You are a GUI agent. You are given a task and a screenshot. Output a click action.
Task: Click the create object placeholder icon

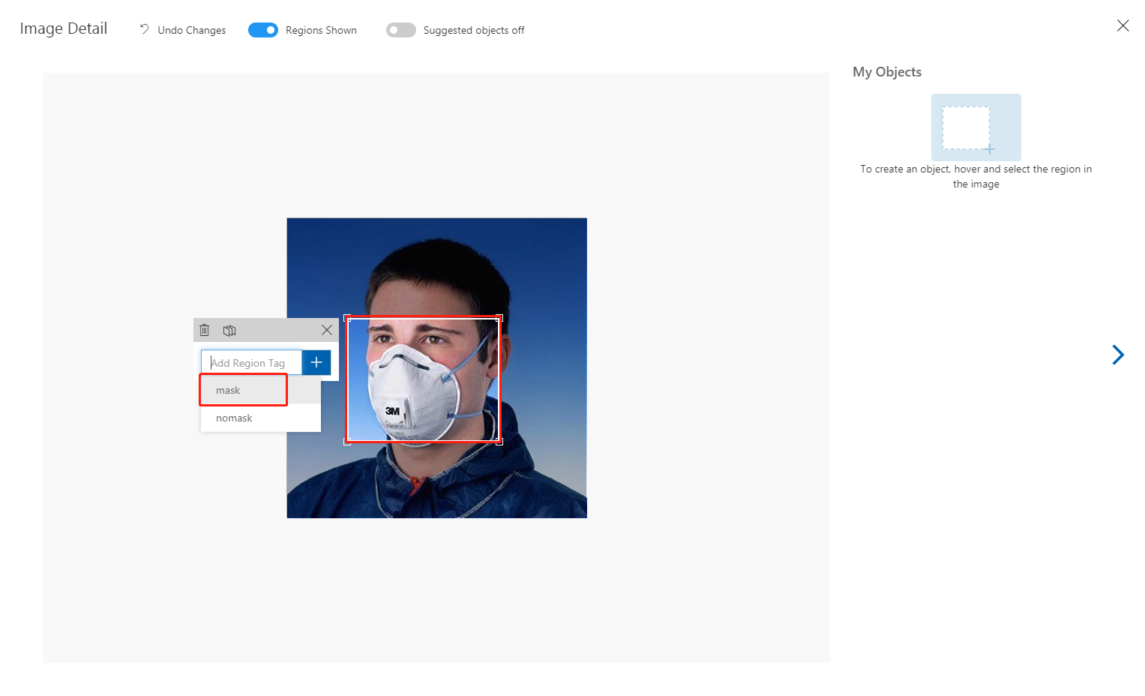(976, 127)
